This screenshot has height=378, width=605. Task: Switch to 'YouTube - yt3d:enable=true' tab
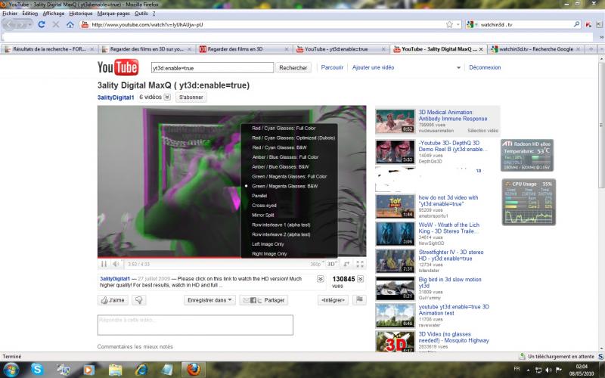pos(340,49)
